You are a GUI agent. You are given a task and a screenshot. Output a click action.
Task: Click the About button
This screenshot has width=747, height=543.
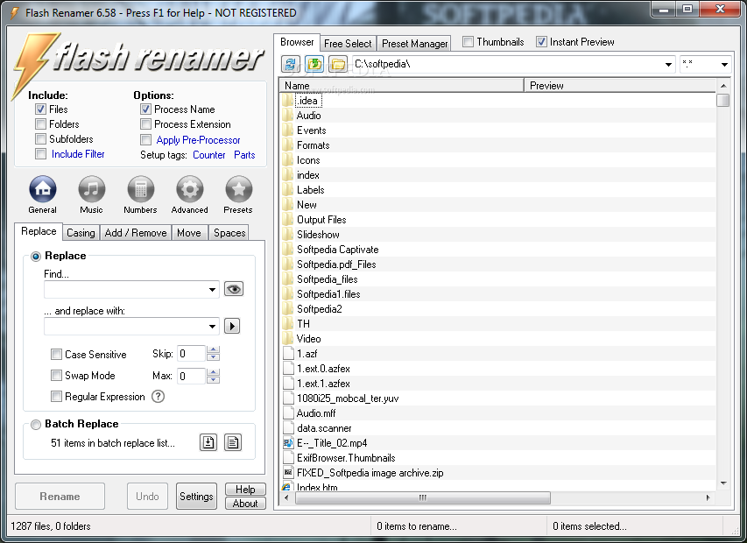click(245, 504)
